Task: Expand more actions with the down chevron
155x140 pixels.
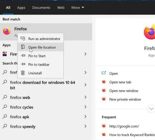Action: pos(151,109)
